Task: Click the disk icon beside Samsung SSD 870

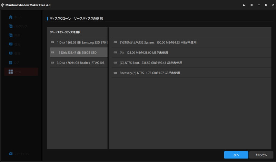Action: [52, 42]
